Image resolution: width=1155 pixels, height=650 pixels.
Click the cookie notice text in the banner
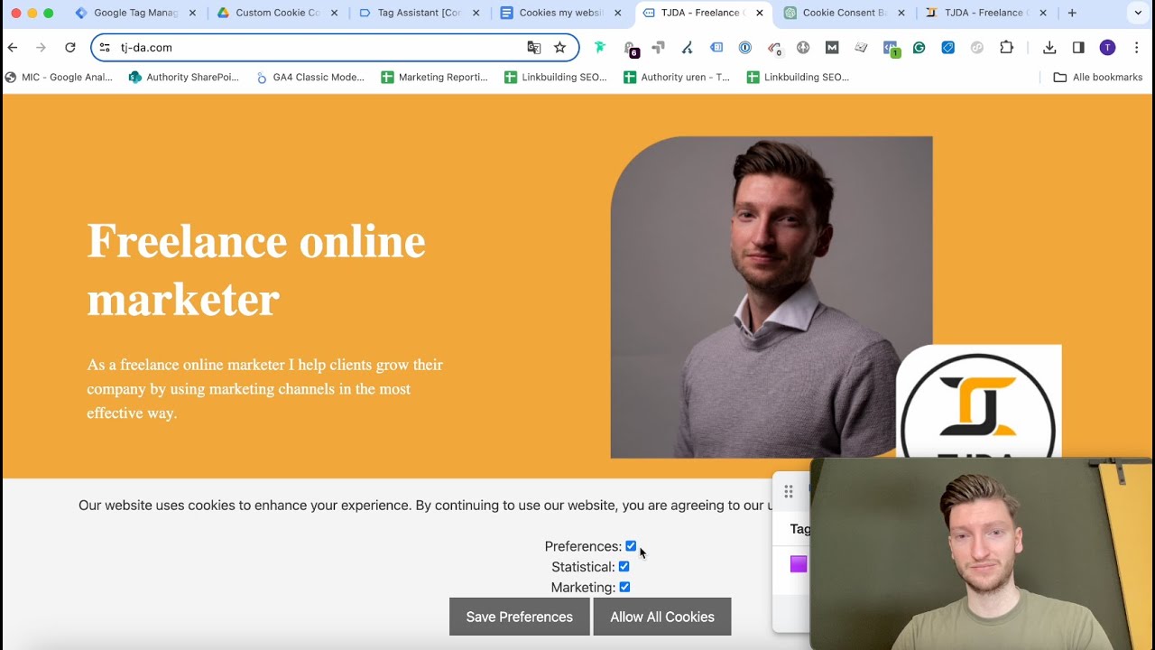425,506
